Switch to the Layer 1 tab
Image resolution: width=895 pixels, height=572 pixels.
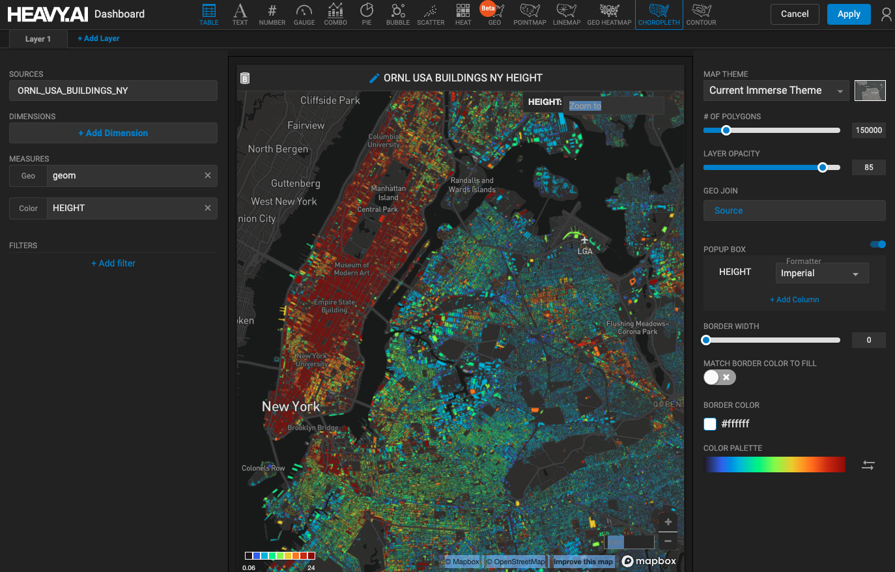[x=38, y=39]
